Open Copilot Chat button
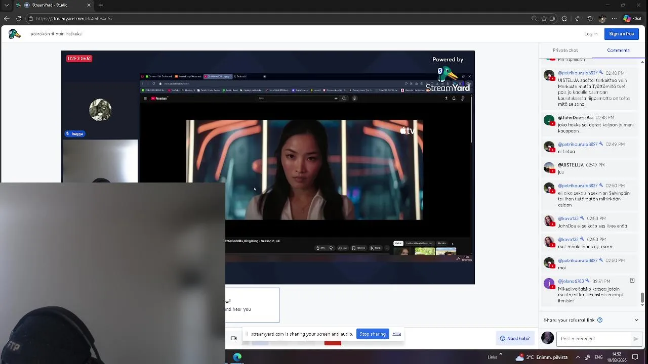This screenshot has width=648, height=364. click(633, 19)
